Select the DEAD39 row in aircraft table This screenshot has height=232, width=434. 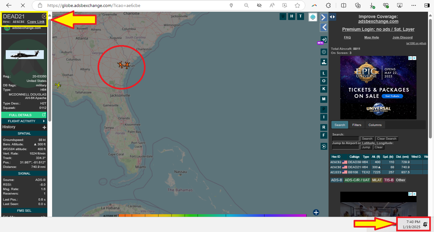click(x=379, y=162)
